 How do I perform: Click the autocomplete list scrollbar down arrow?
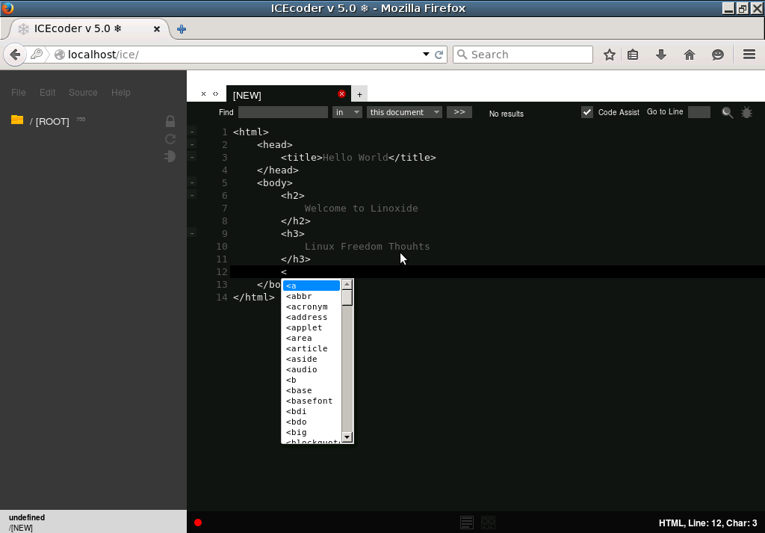(347, 437)
